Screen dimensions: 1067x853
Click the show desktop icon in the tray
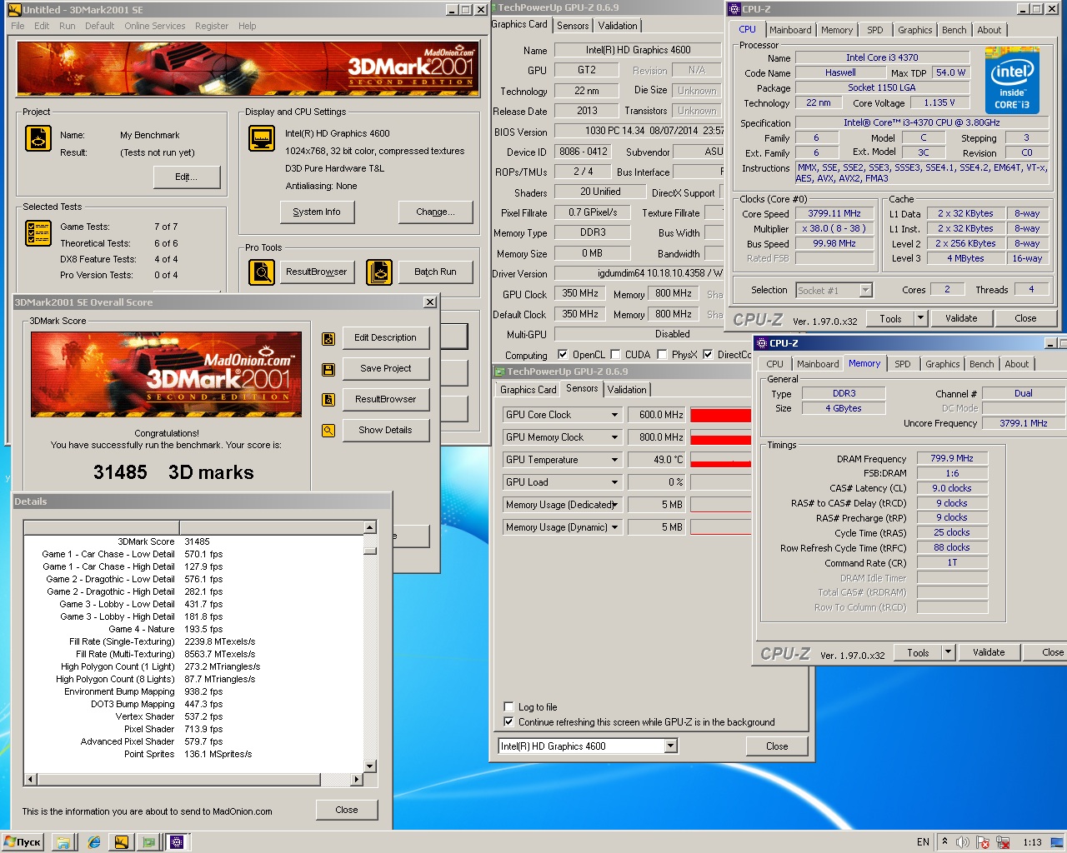click(x=1059, y=842)
